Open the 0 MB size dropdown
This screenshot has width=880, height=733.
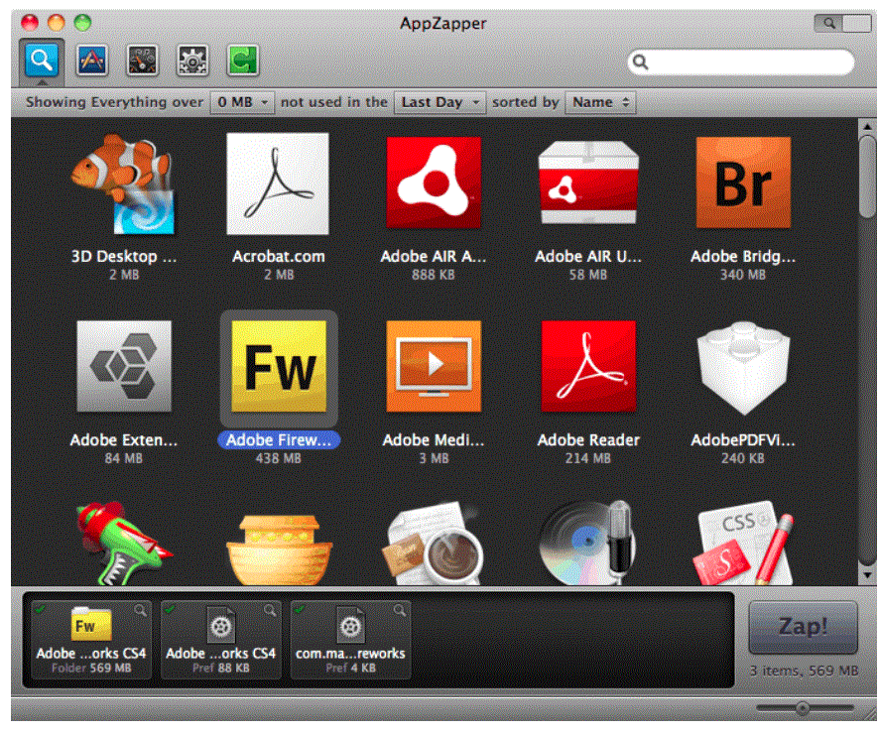tap(242, 102)
